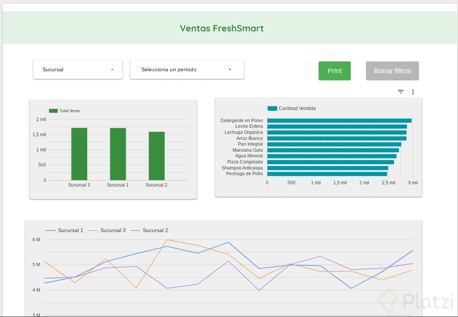Click the Total Venta legend swatch

(x=53, y=111)
